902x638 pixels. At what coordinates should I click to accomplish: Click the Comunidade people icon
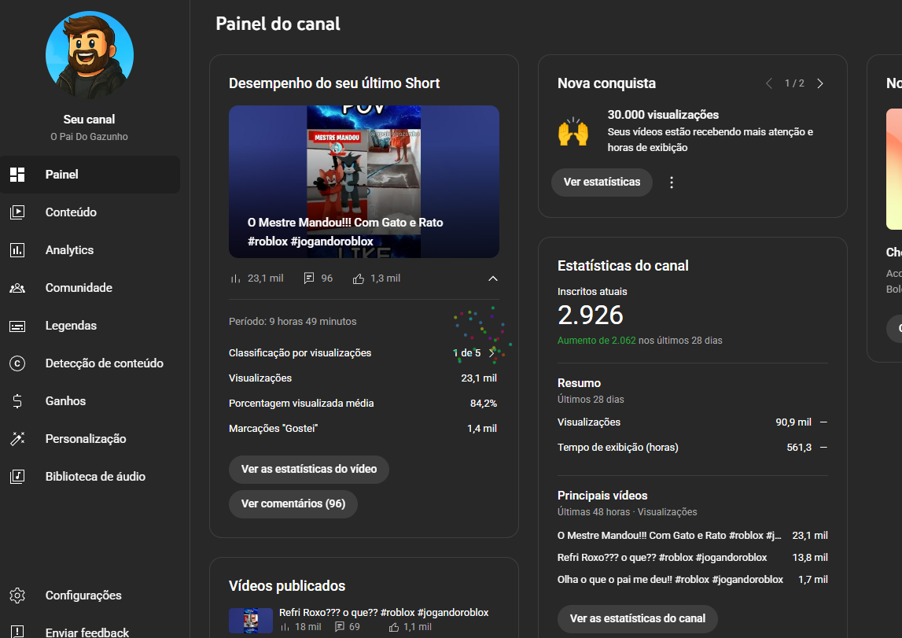(17, 288)
